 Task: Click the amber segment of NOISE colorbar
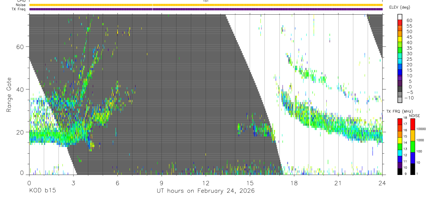click(413, 135)
